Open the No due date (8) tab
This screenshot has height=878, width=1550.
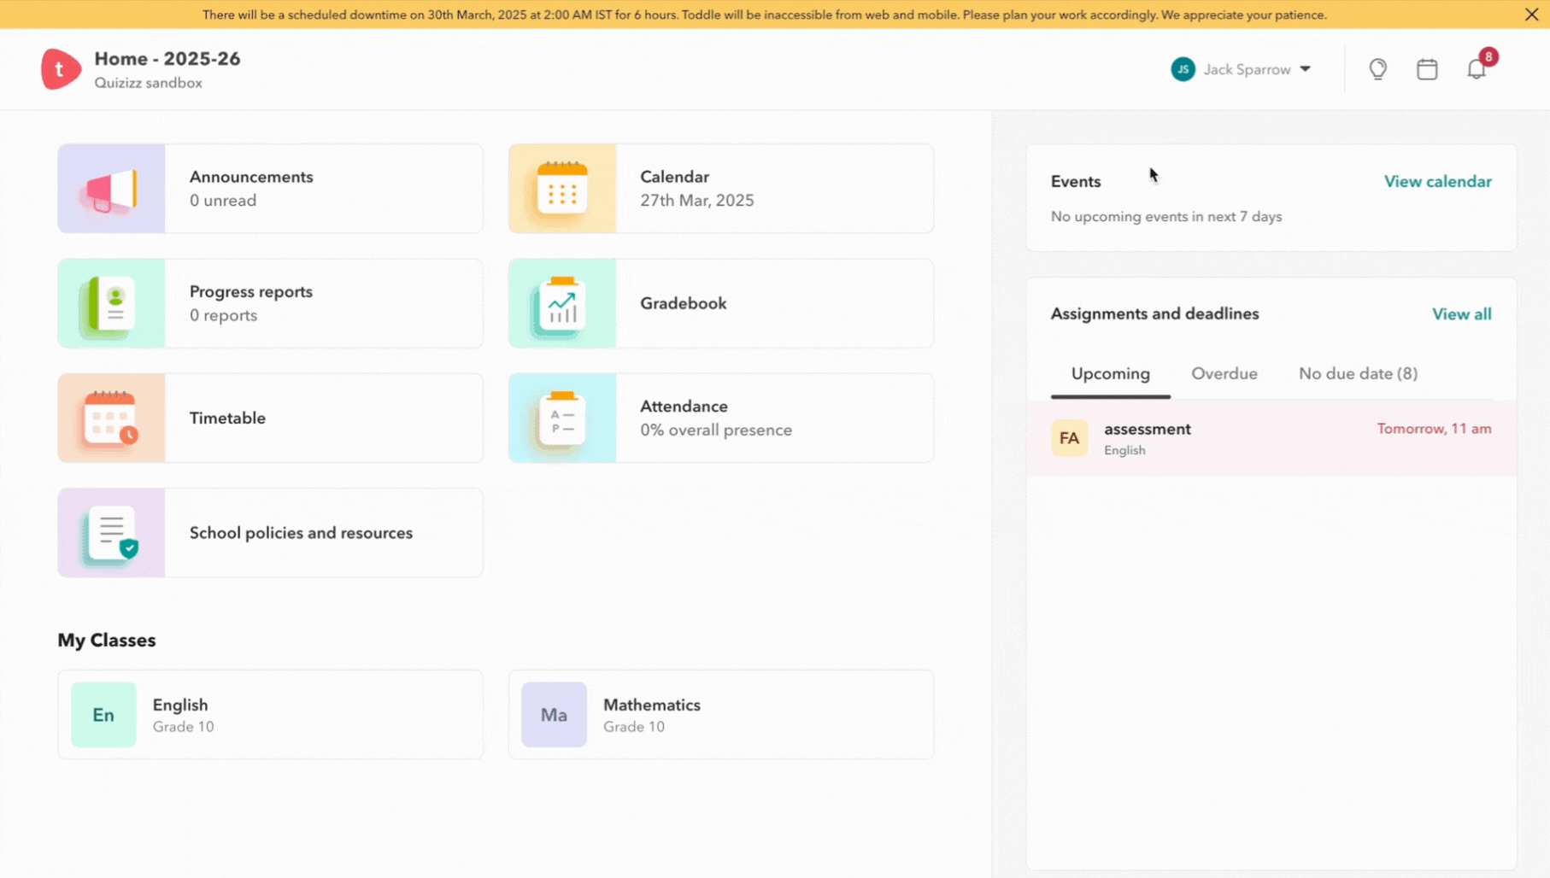(x=1357, y=373)
